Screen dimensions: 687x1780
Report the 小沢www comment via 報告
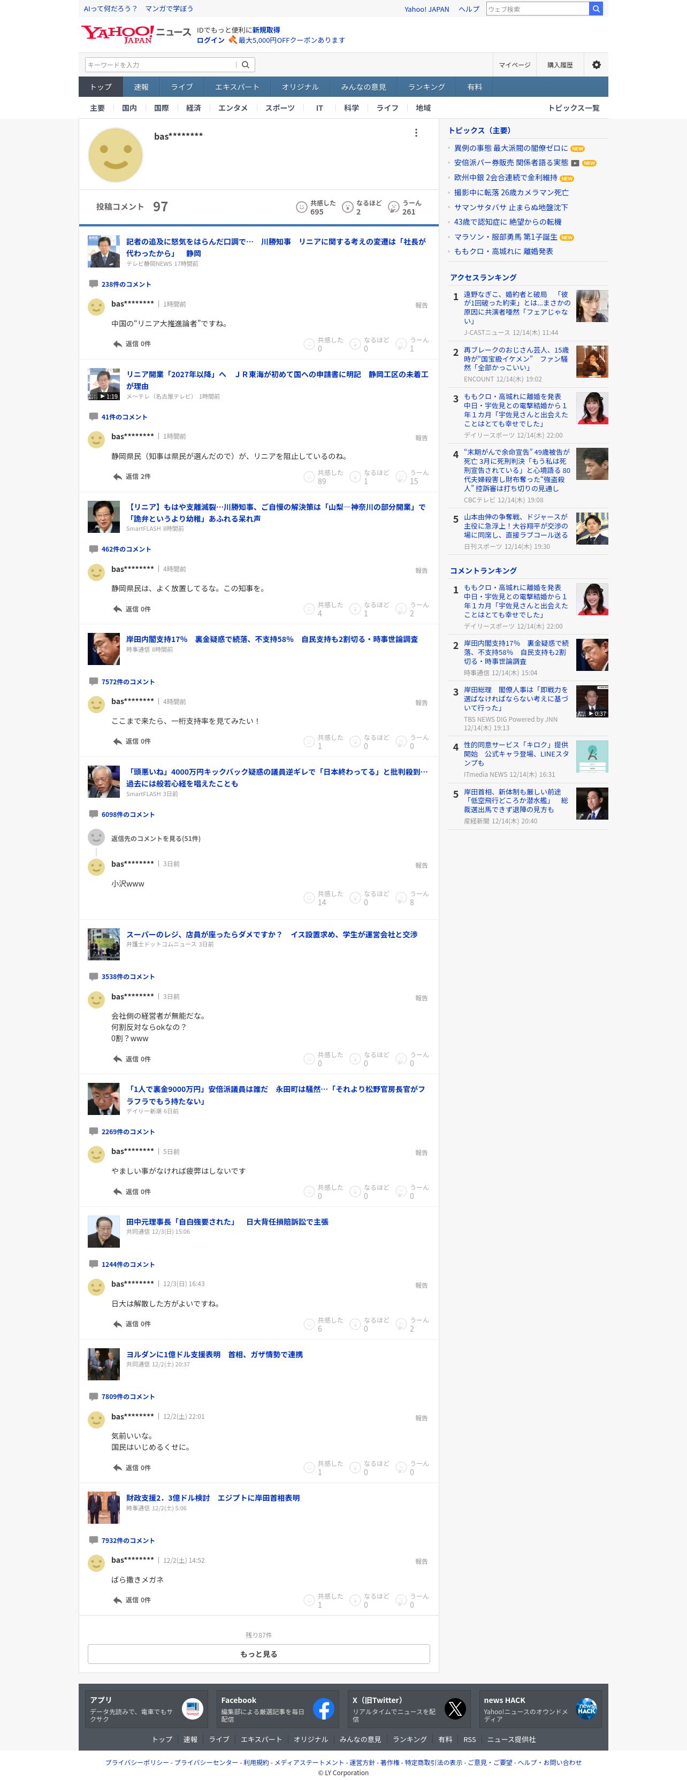(x=422, y=865)
